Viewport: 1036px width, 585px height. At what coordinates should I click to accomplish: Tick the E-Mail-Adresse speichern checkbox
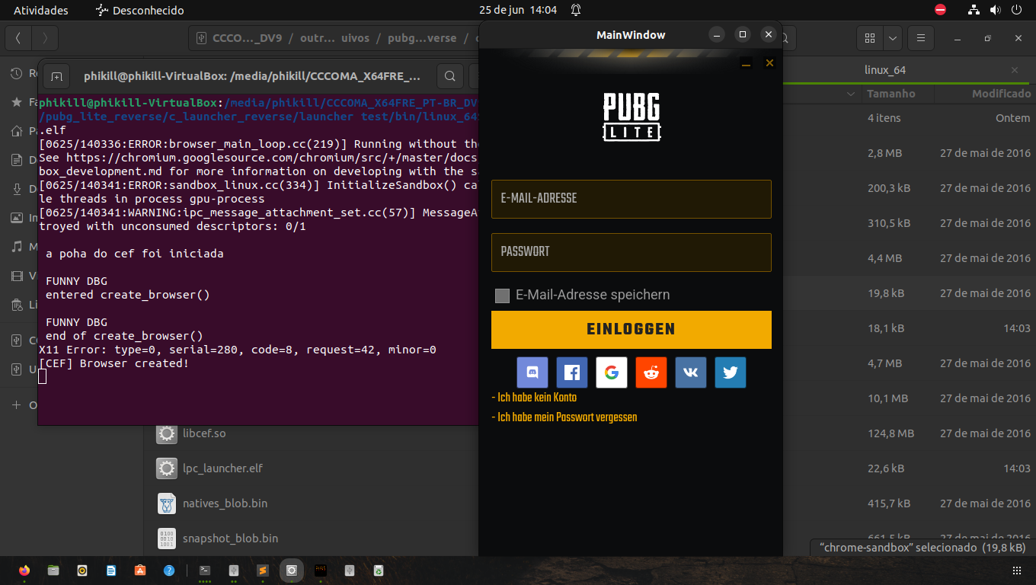(502, 296)
